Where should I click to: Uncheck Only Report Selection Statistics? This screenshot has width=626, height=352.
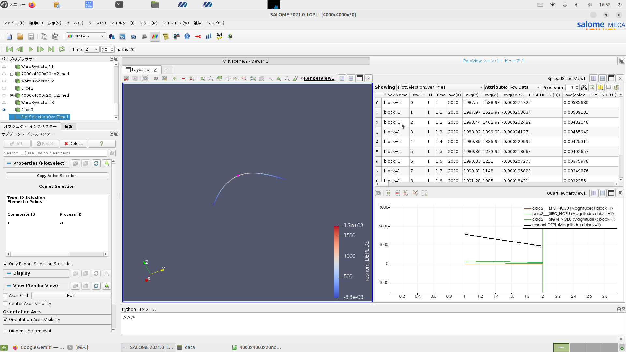click(5, 264)
